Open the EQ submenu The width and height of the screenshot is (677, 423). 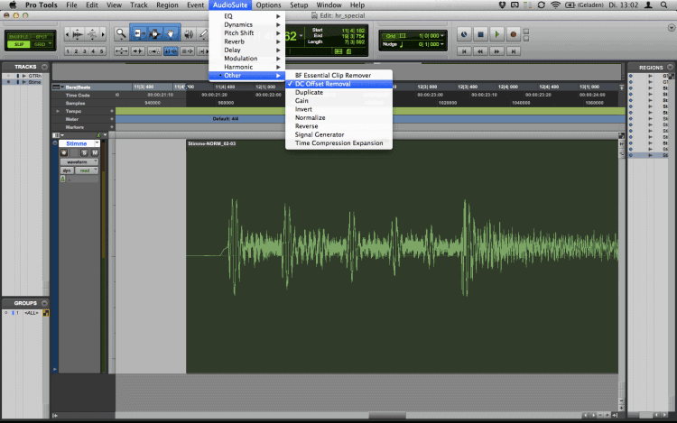coord(247,16)
